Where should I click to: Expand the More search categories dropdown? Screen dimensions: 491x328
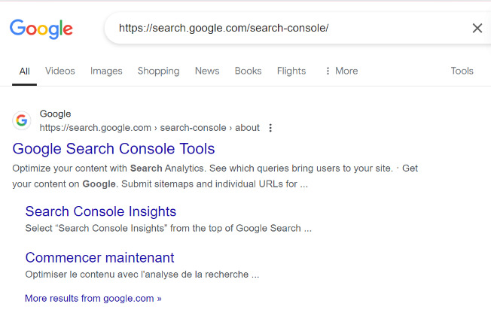tap(341, 71)
